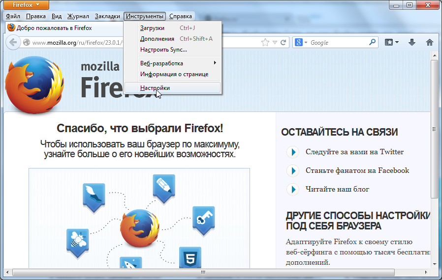Choose Настроить Sync… menu entry
The image size is (442, 280).
coord(172,50)
